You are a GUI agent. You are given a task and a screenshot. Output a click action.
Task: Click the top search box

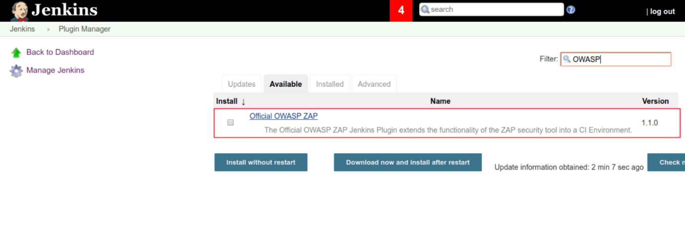point(491,9)
